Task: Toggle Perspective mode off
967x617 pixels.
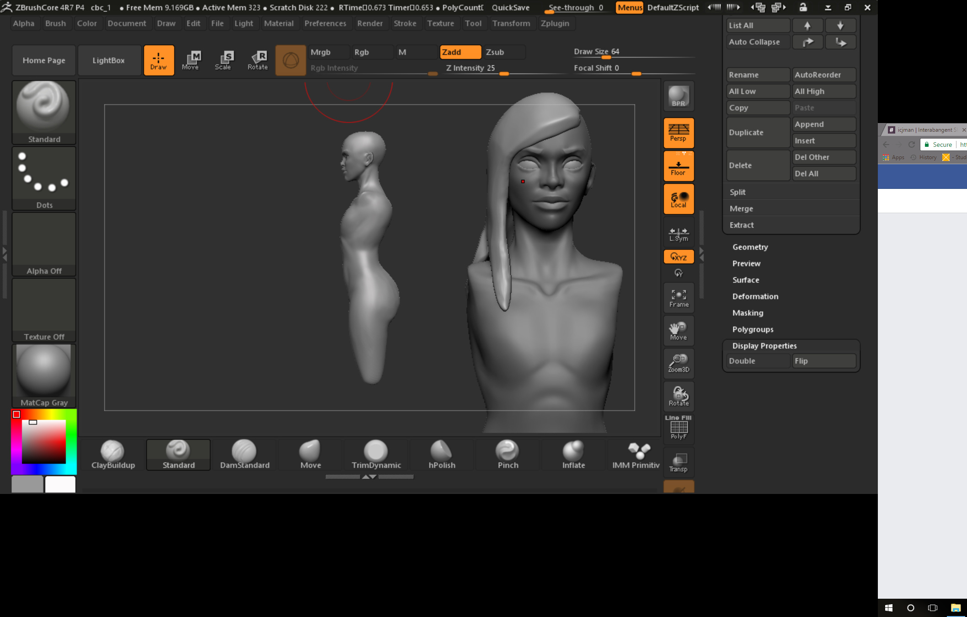Action: coord(679,133)
